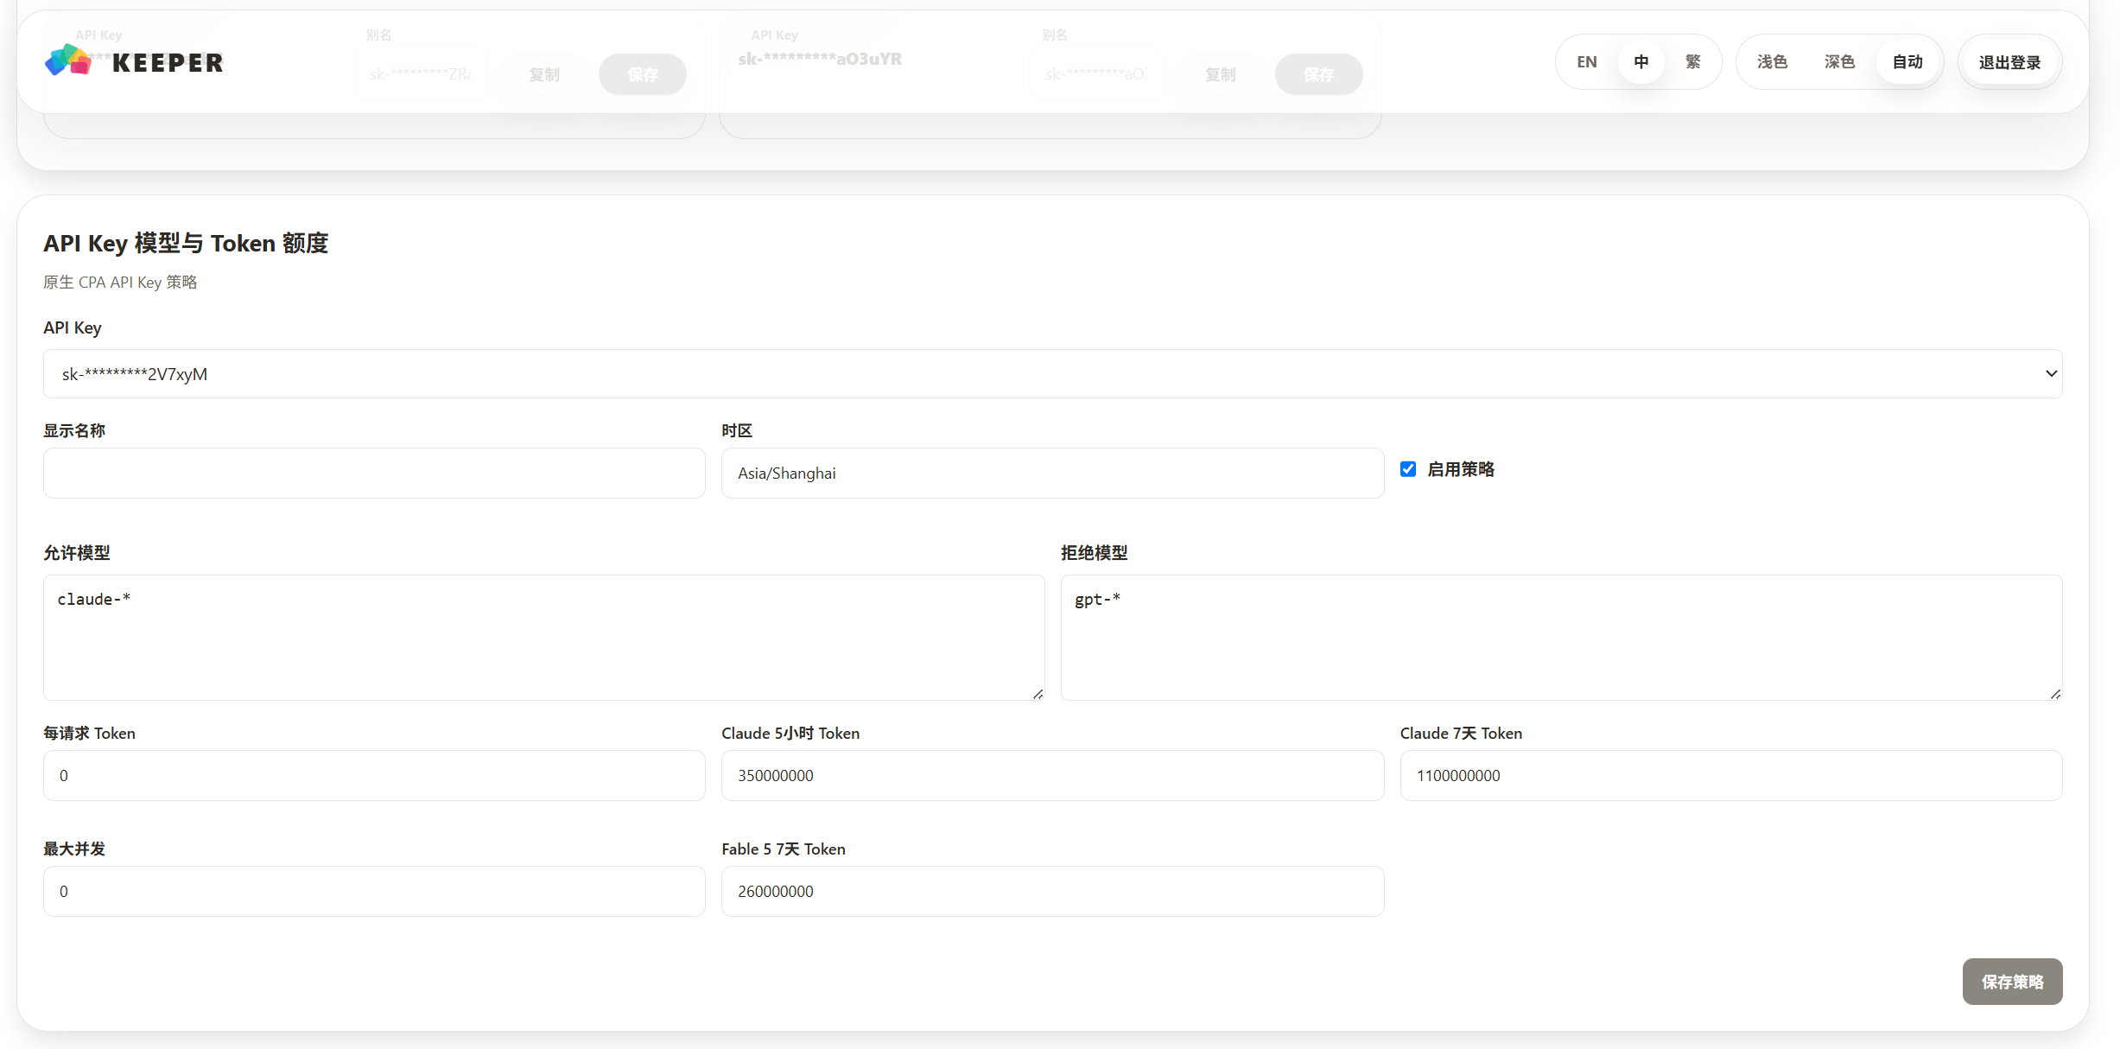Focus the 每请求 Token field

coord(374,775)
